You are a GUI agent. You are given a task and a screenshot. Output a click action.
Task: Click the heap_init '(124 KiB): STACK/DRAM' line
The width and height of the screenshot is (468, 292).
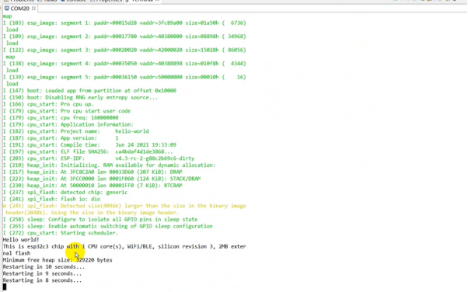point(102,179)
